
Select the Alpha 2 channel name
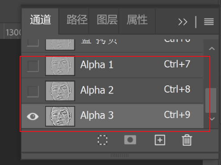point(97,90)
